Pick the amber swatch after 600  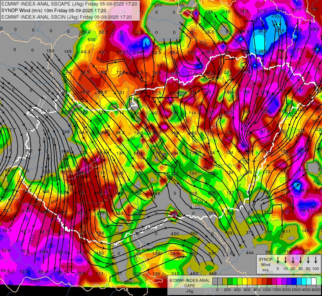pos(250,282)
